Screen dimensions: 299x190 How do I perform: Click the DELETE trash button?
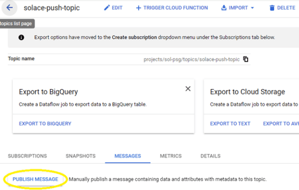tap(282, 8)
